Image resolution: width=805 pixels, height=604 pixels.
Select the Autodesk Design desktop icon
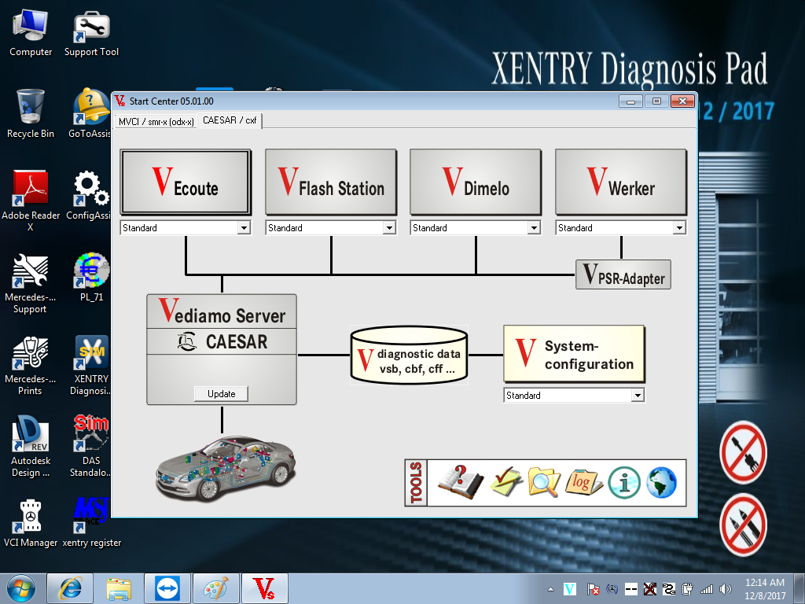point(31,447)
